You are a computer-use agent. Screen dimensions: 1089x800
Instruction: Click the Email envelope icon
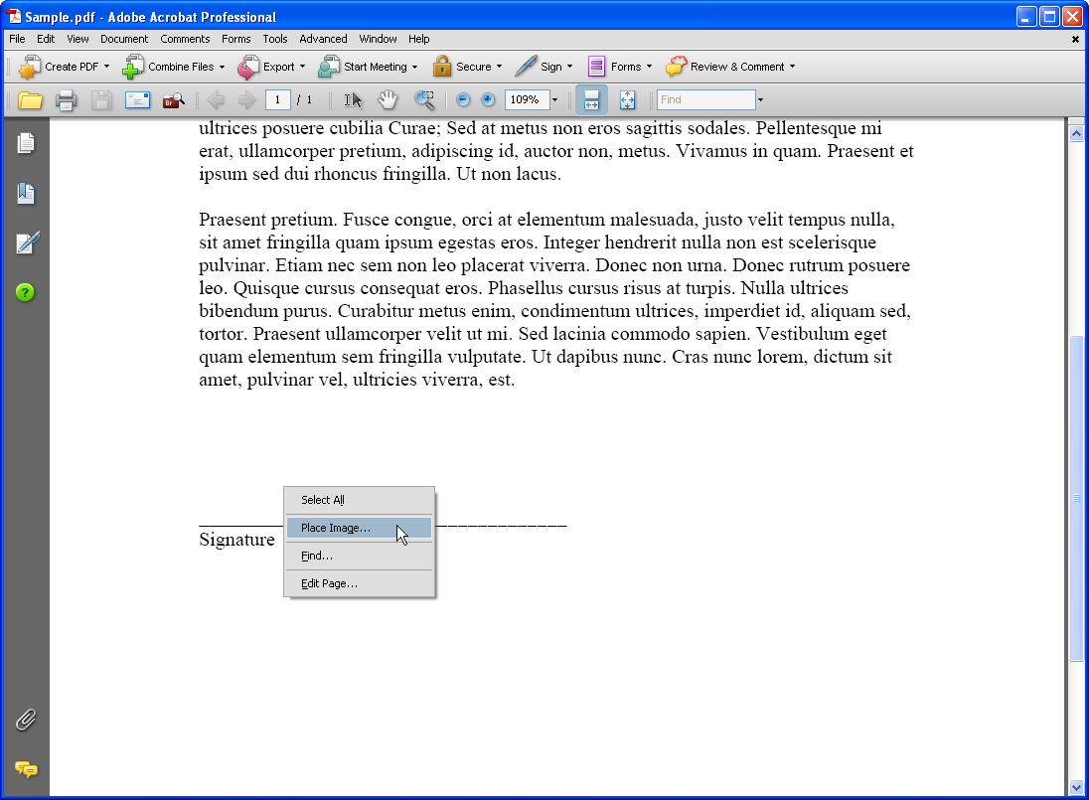137,100
